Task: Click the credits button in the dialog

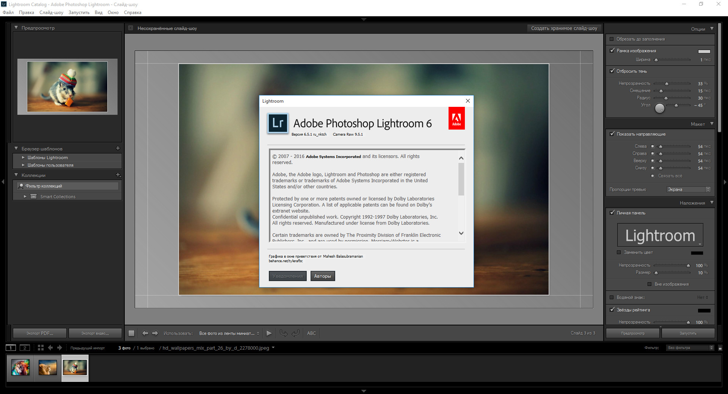Action: [323, 276]
